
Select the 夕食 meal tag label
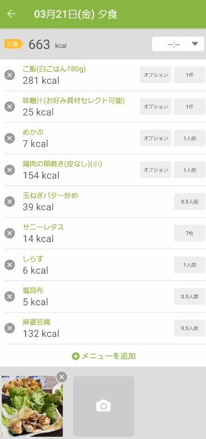13,45
